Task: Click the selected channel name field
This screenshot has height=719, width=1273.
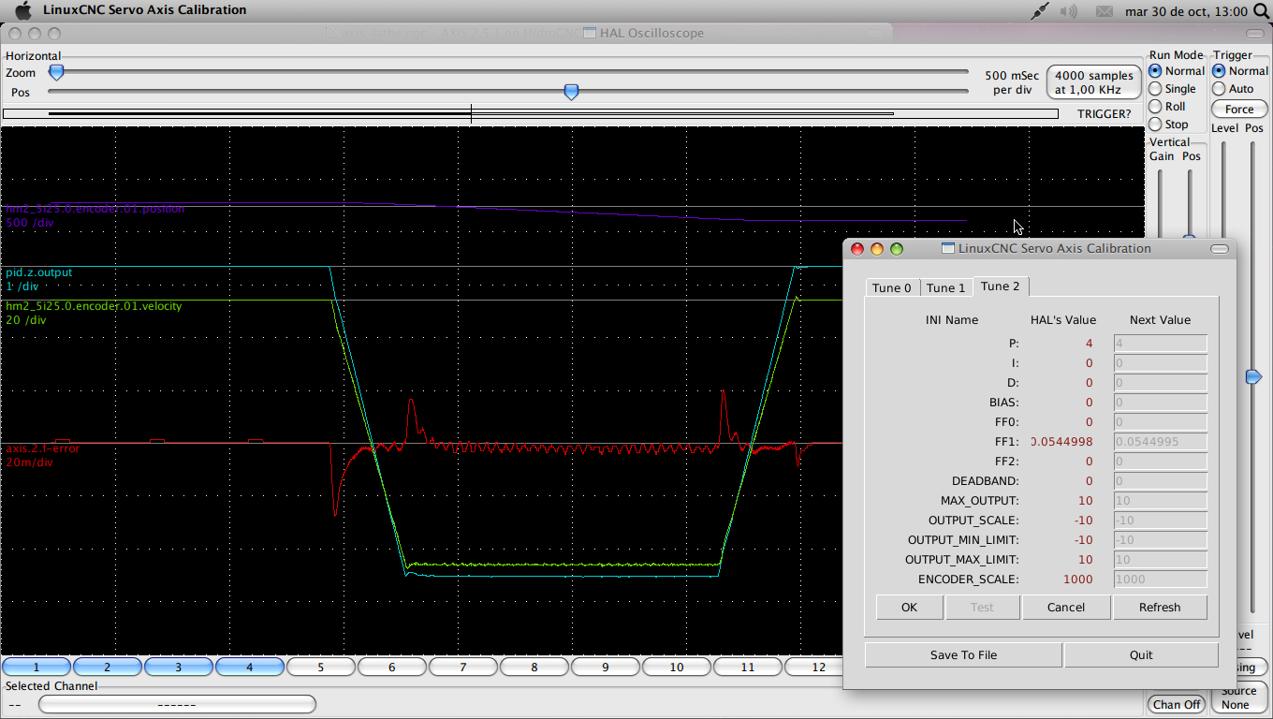Action: point(177,704)
